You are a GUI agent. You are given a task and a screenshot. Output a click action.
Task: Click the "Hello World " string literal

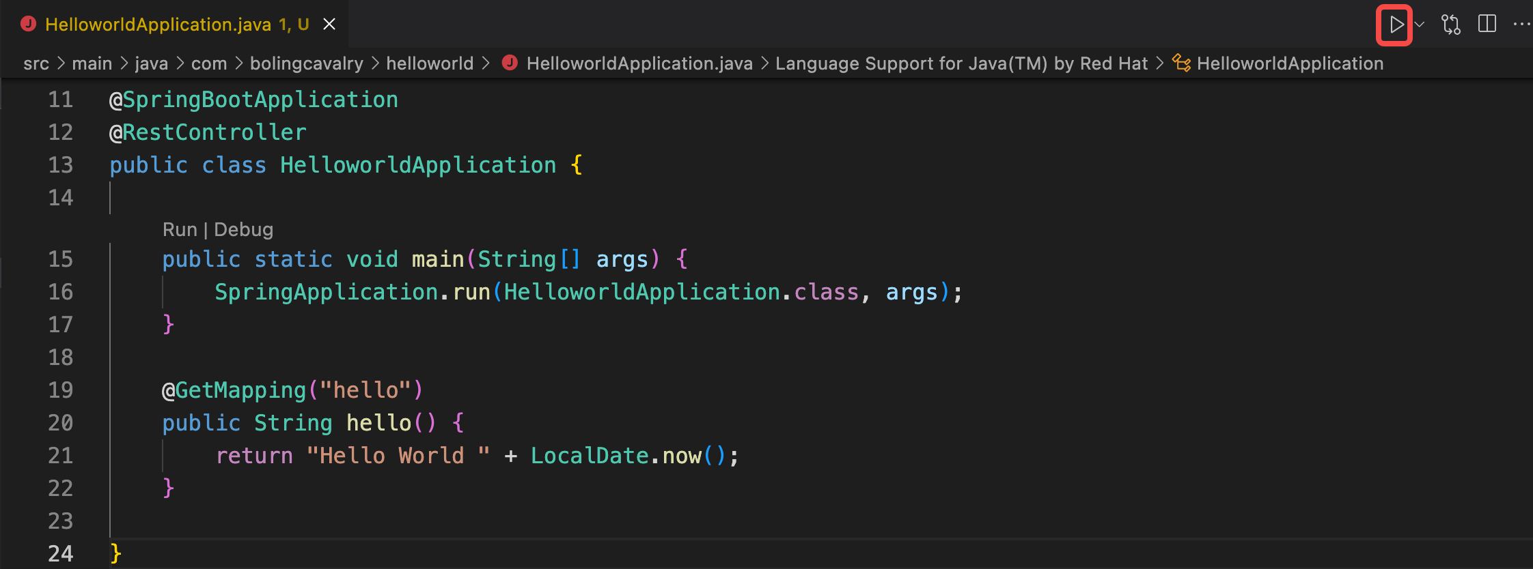tap(398, 456)
